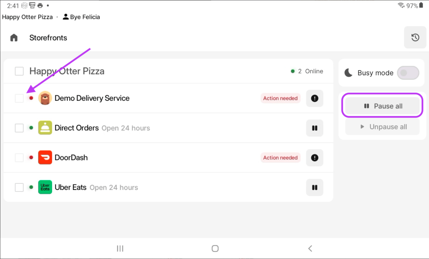
Task: Go to the home screen icon
Action: [14, 38]
